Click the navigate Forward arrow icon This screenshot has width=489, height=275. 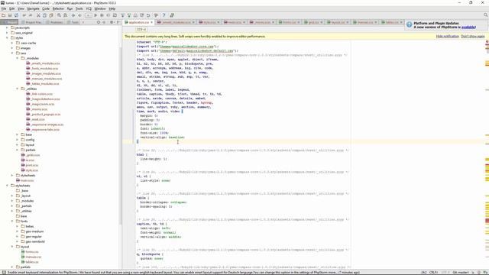coord(79,15)
